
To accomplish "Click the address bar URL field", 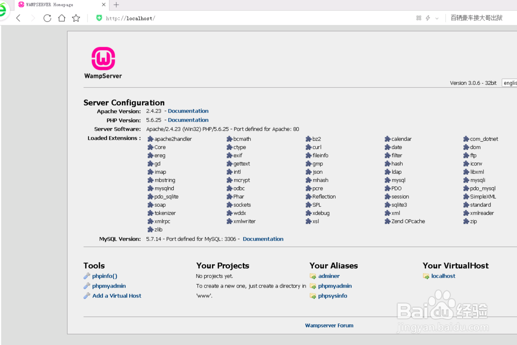I will tap(233, 18).
